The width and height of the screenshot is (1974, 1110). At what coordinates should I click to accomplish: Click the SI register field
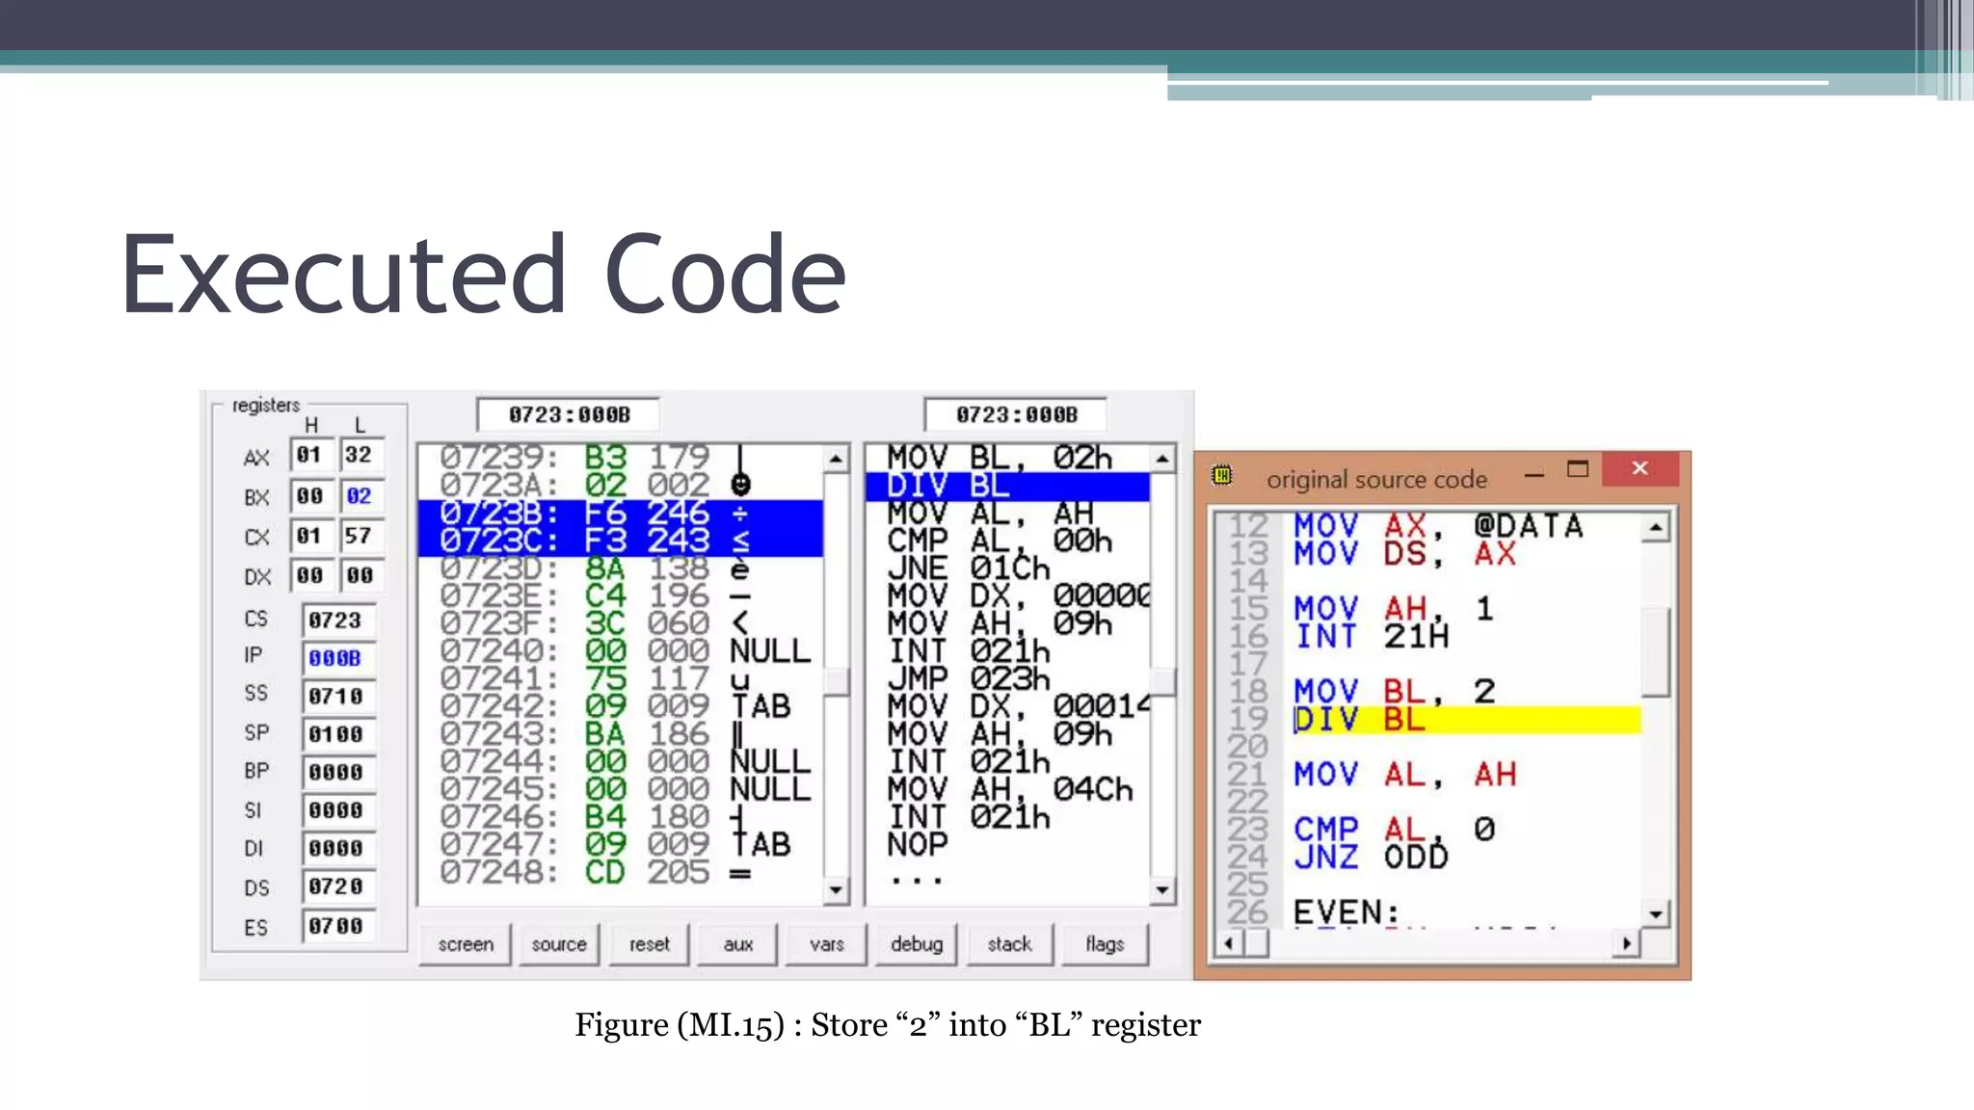coord(337,810)
